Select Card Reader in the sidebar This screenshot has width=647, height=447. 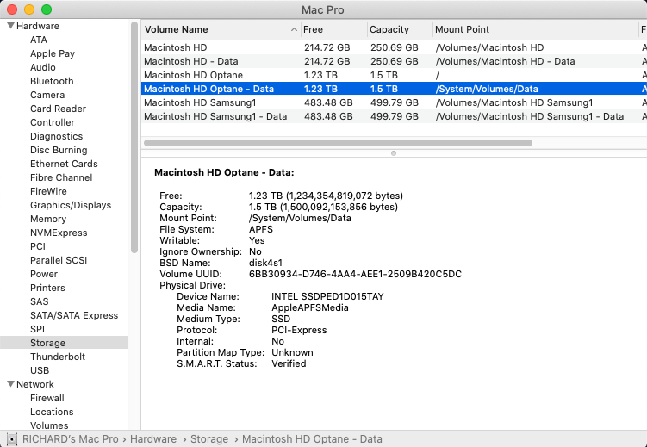59,109
